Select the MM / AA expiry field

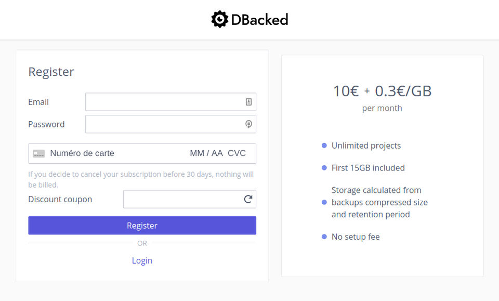point(206,153)
